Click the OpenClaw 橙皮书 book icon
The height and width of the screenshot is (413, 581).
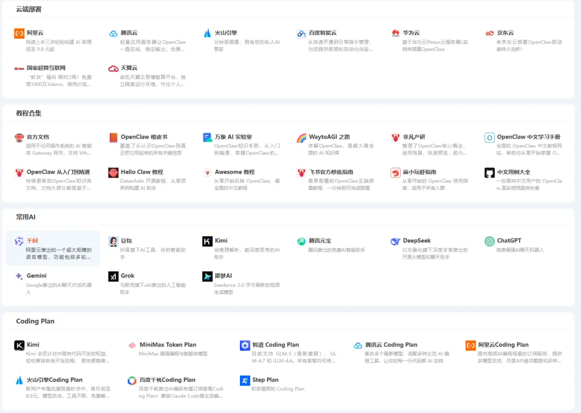(x=114, y=137)
